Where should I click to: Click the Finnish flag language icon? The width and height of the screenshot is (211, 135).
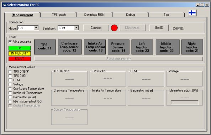click(192, 13)
